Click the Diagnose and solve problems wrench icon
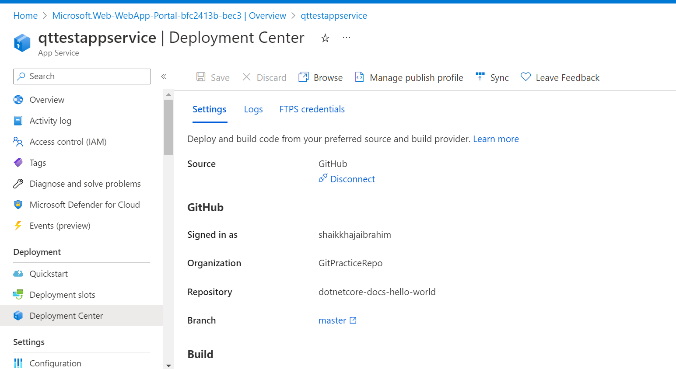Viewport: 676px width, 369px height. (18, 184)
